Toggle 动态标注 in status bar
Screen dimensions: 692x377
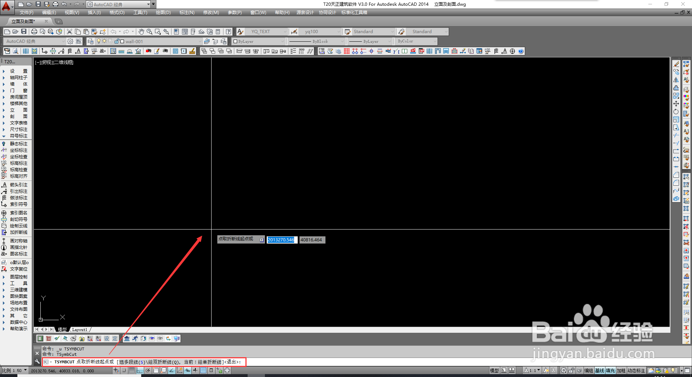pos(636,371)
